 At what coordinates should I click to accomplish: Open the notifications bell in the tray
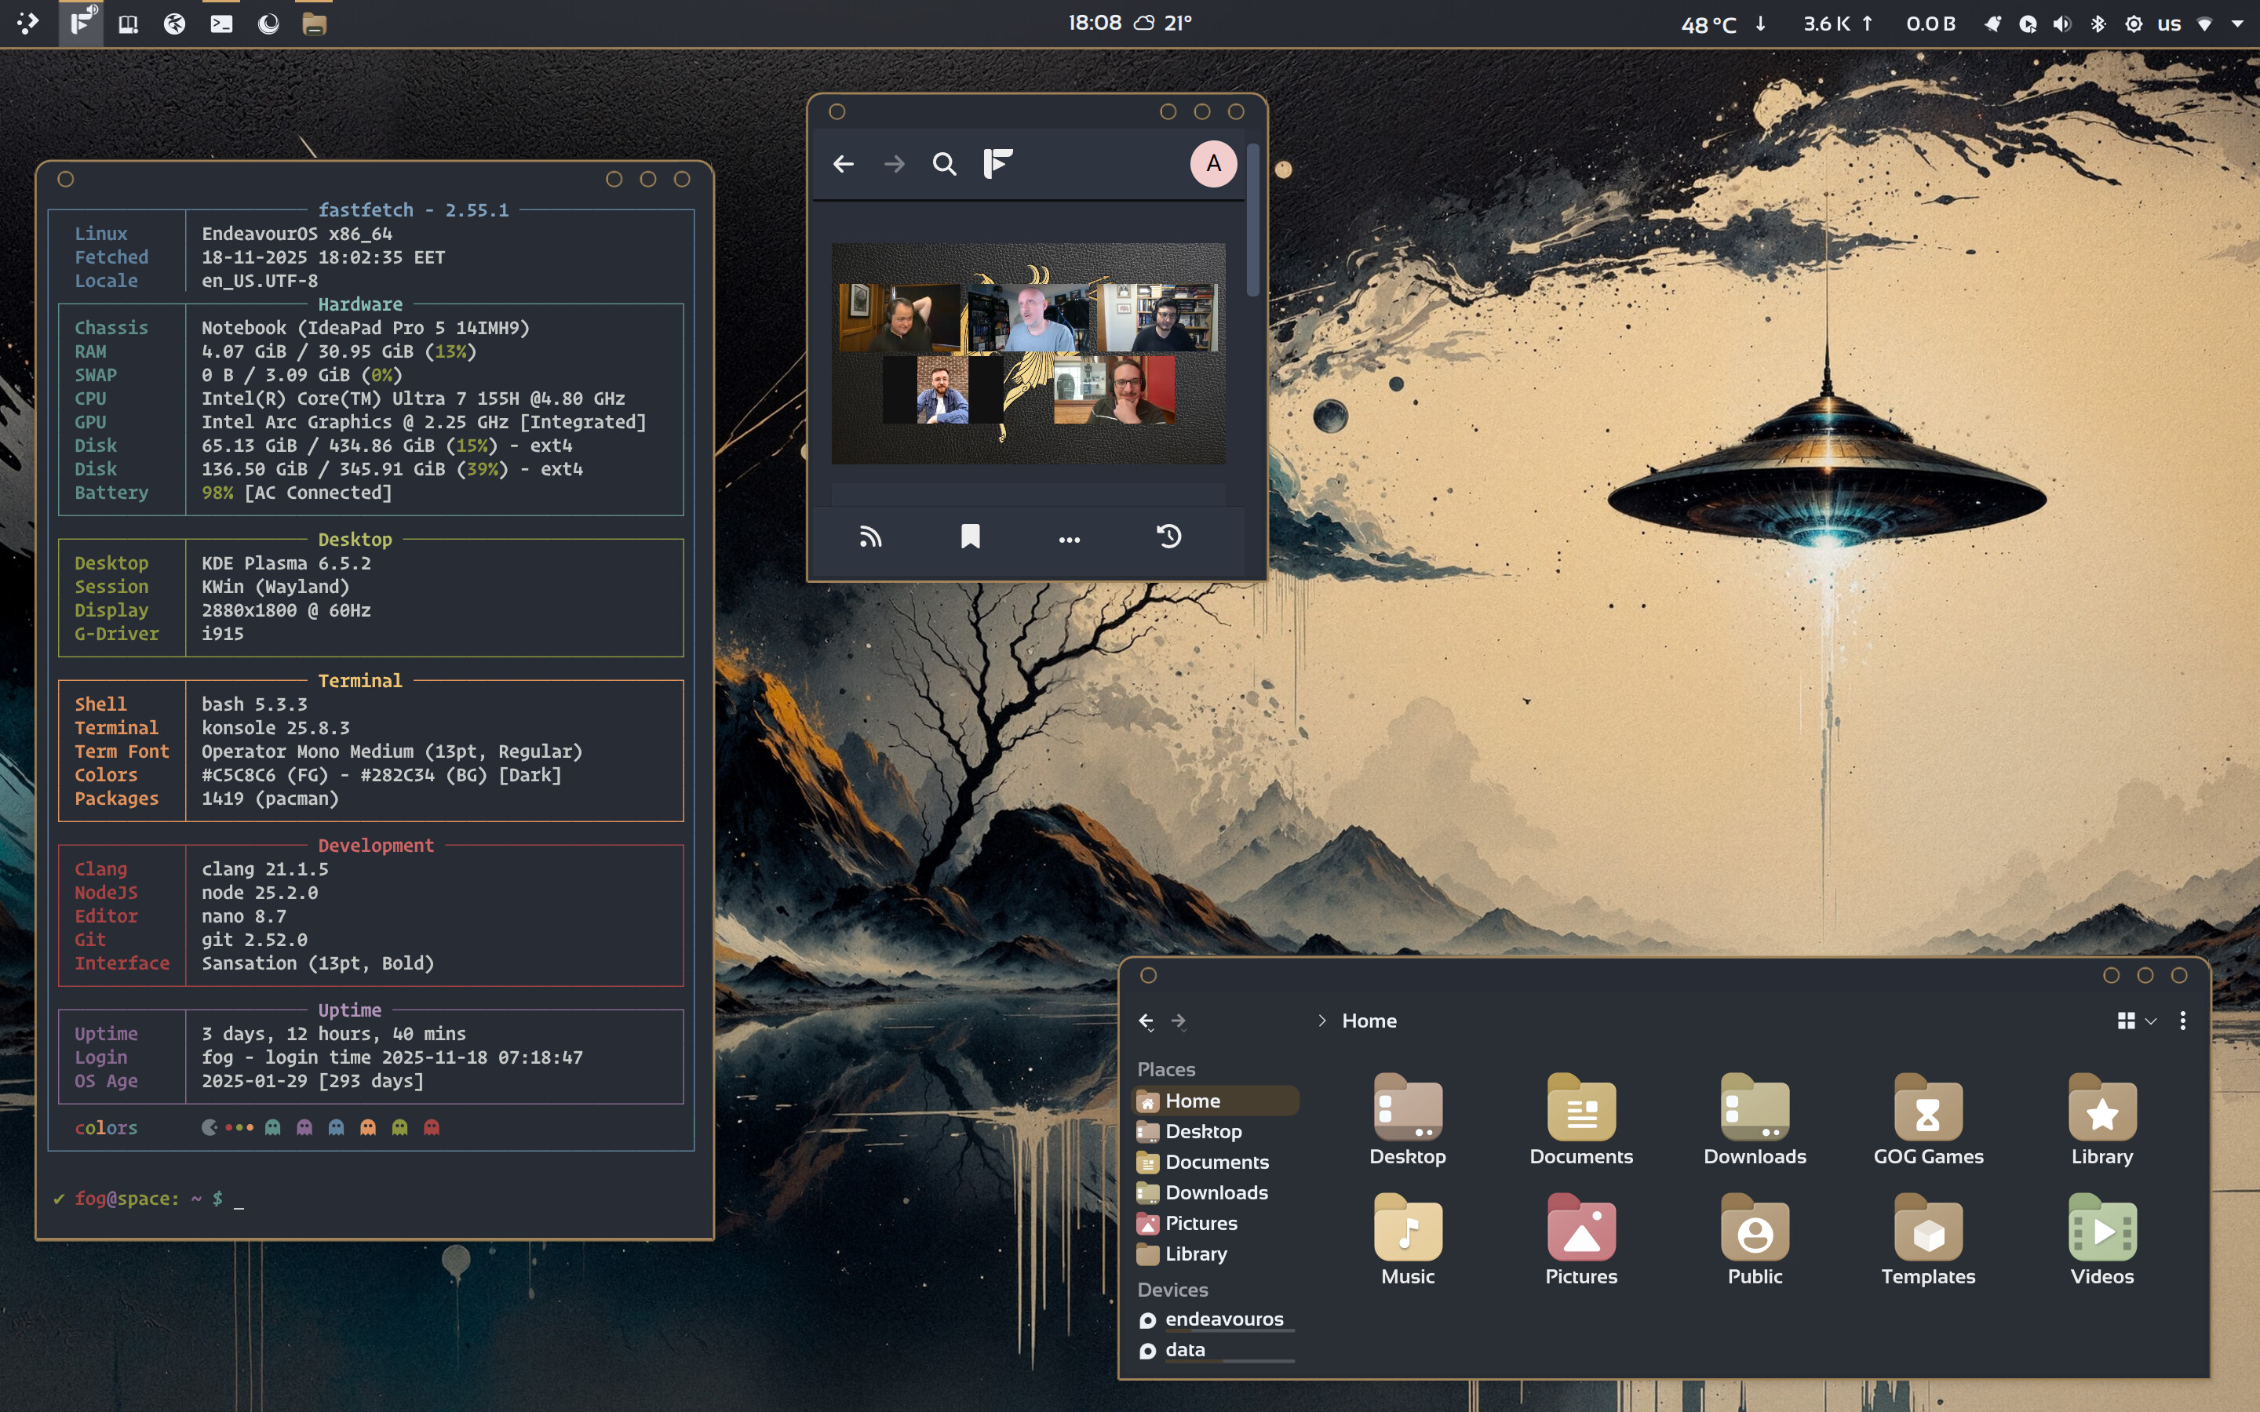pyautogui.click(x=1992, y=24)
